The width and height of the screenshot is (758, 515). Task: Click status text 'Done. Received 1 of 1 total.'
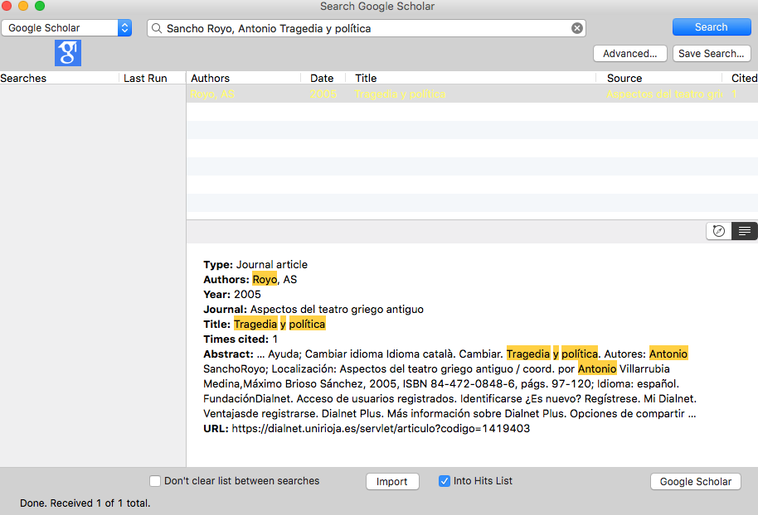pos(85,503)
